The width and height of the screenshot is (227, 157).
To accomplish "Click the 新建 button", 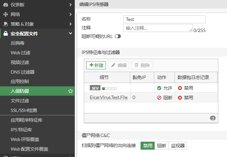I will point(96,65).
